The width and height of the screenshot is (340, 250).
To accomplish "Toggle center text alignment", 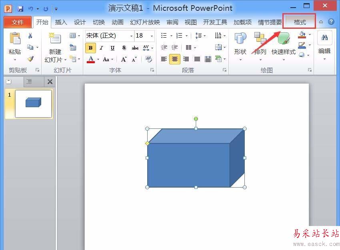I will point(175,59).
